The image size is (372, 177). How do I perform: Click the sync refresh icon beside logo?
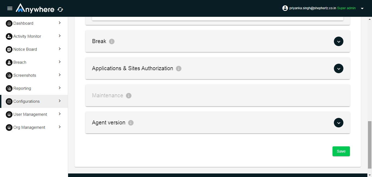coord(60,10)
